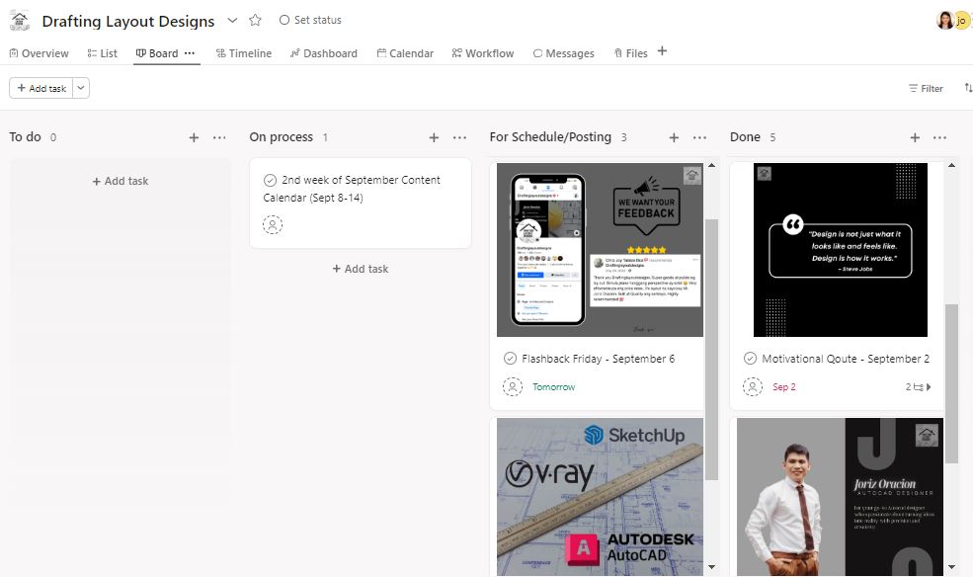This screenshot has width=973, height=577.
Task: Open To do column more options
Action: 219,137
